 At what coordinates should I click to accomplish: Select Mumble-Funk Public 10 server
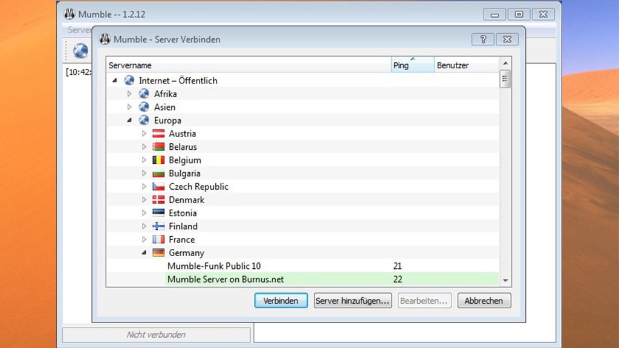(214, 266)
